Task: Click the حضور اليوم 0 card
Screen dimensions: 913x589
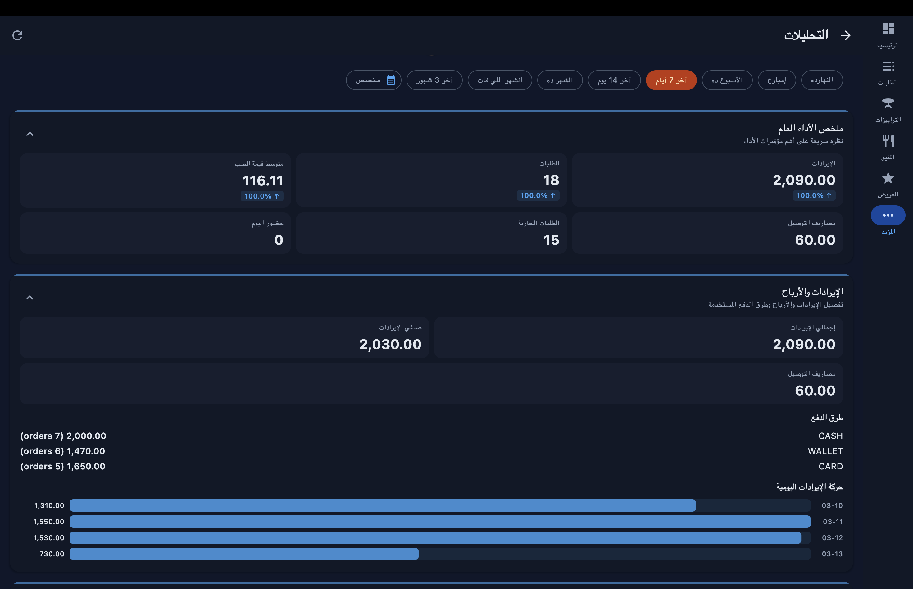Action: point(155,233)
